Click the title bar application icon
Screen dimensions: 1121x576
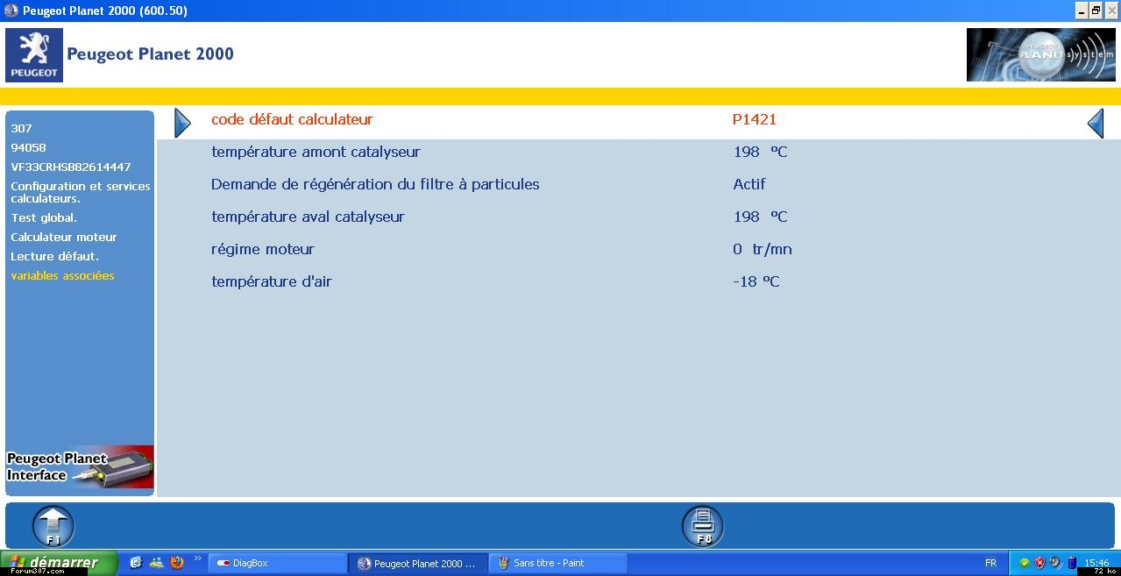click(x=11, y=11)
